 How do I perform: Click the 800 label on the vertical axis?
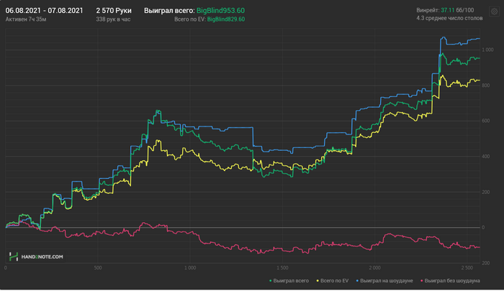tap(486, 86)
